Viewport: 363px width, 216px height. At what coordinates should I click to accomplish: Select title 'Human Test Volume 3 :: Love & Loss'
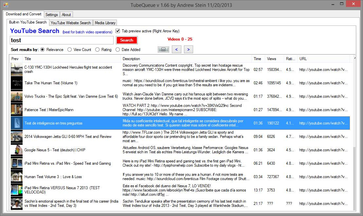[x=53, y=177]
